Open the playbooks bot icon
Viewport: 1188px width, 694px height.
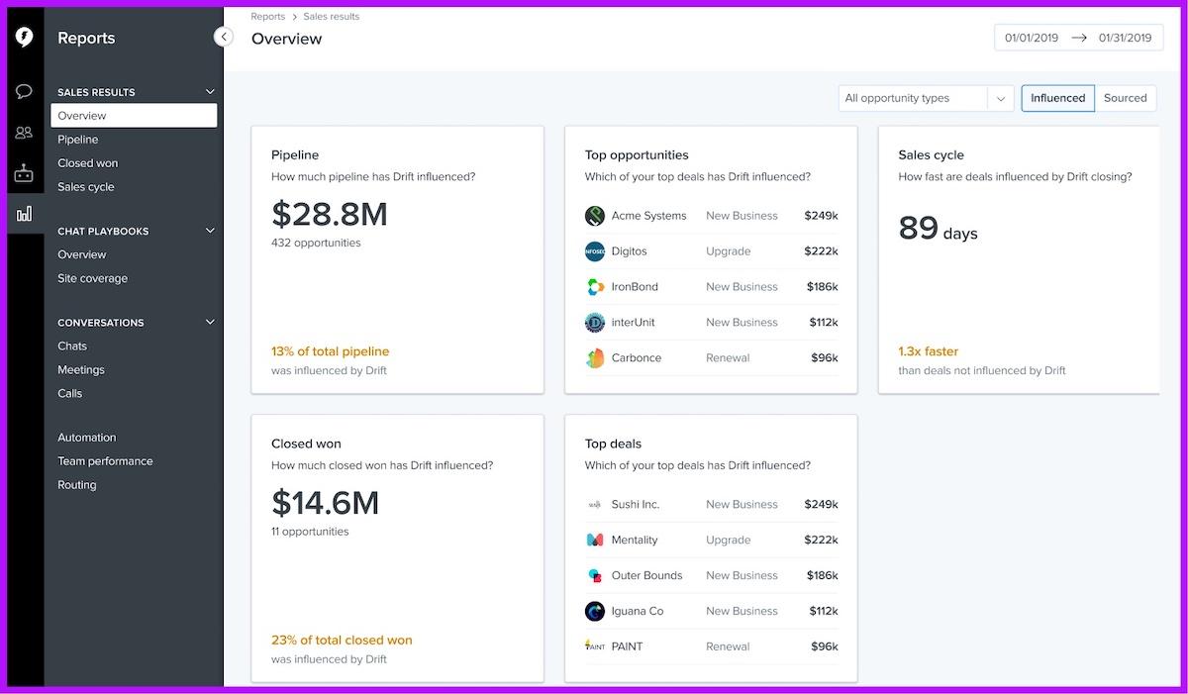(x=24, y=173)
